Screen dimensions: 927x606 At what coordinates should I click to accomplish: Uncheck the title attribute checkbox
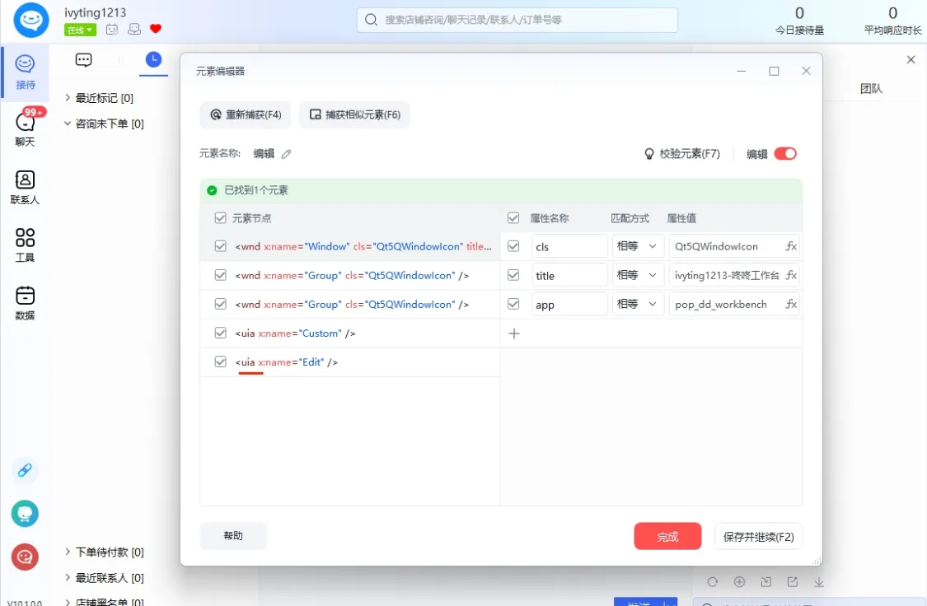[x=514, y=275]
